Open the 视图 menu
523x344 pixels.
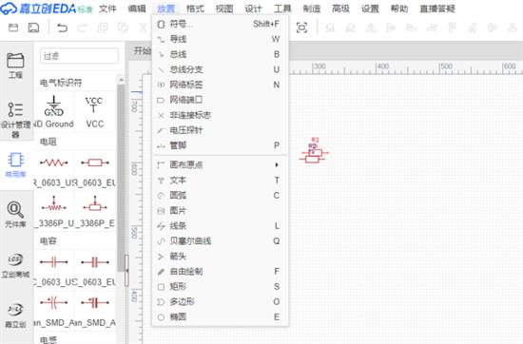(x=224, y=9)
